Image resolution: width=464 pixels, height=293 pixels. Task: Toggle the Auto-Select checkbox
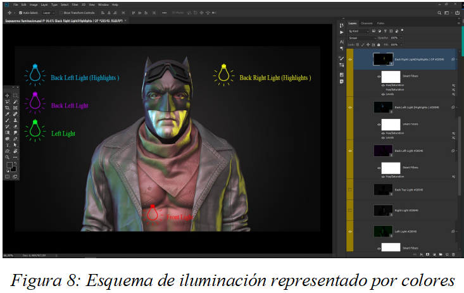pyautogui.click(x=21, y=12)
